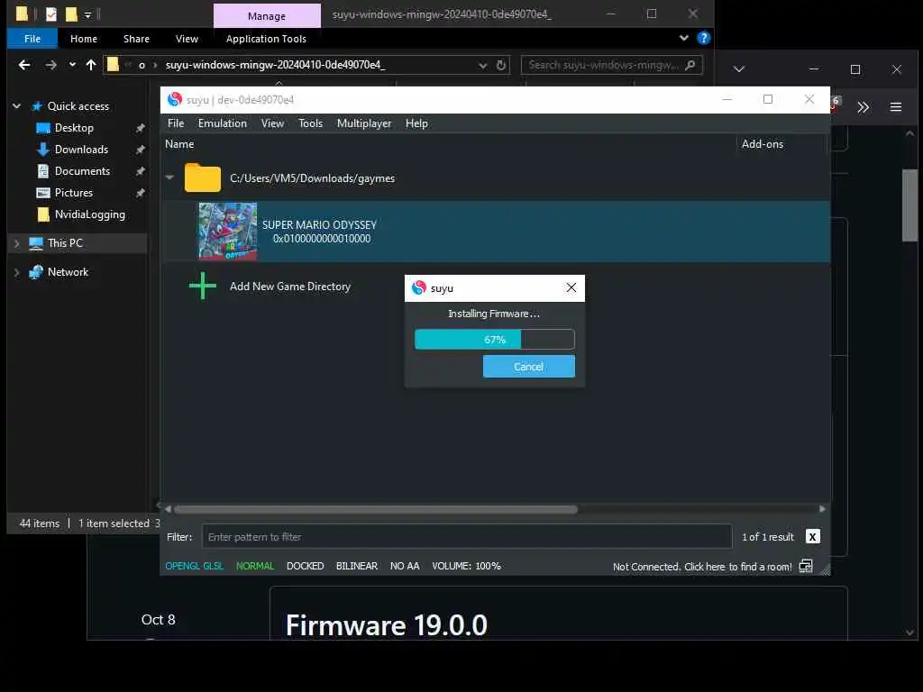Open Downloads in Quick access
The height and width of the screenshot is (692, 923).
[81, 150]
